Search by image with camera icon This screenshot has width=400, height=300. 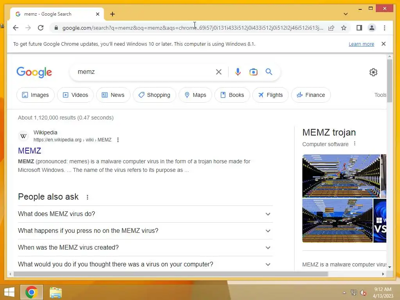tap(253, 72)
